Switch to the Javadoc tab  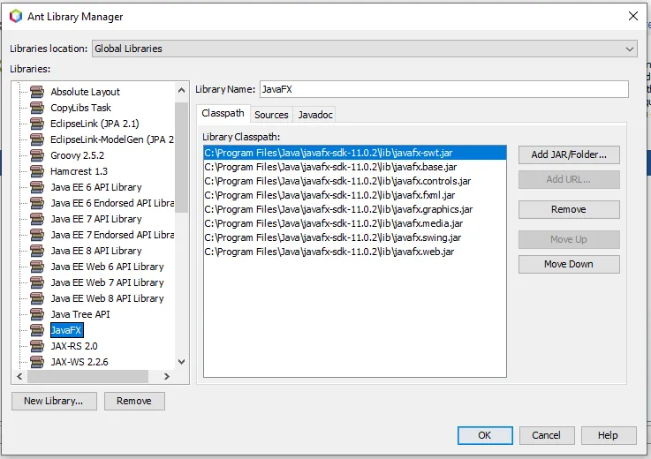tap(315, 115)
